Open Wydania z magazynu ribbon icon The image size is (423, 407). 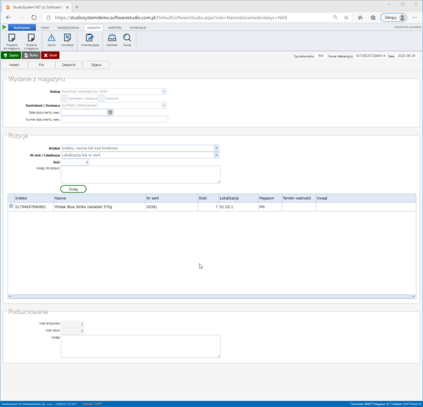(x=31, y=41)
